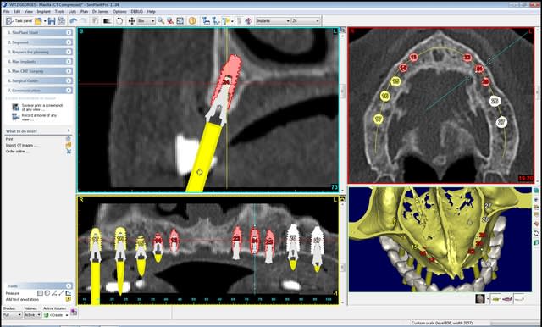
Task: Click the Undo arrow icon
Action: click(x=73, y=21)
